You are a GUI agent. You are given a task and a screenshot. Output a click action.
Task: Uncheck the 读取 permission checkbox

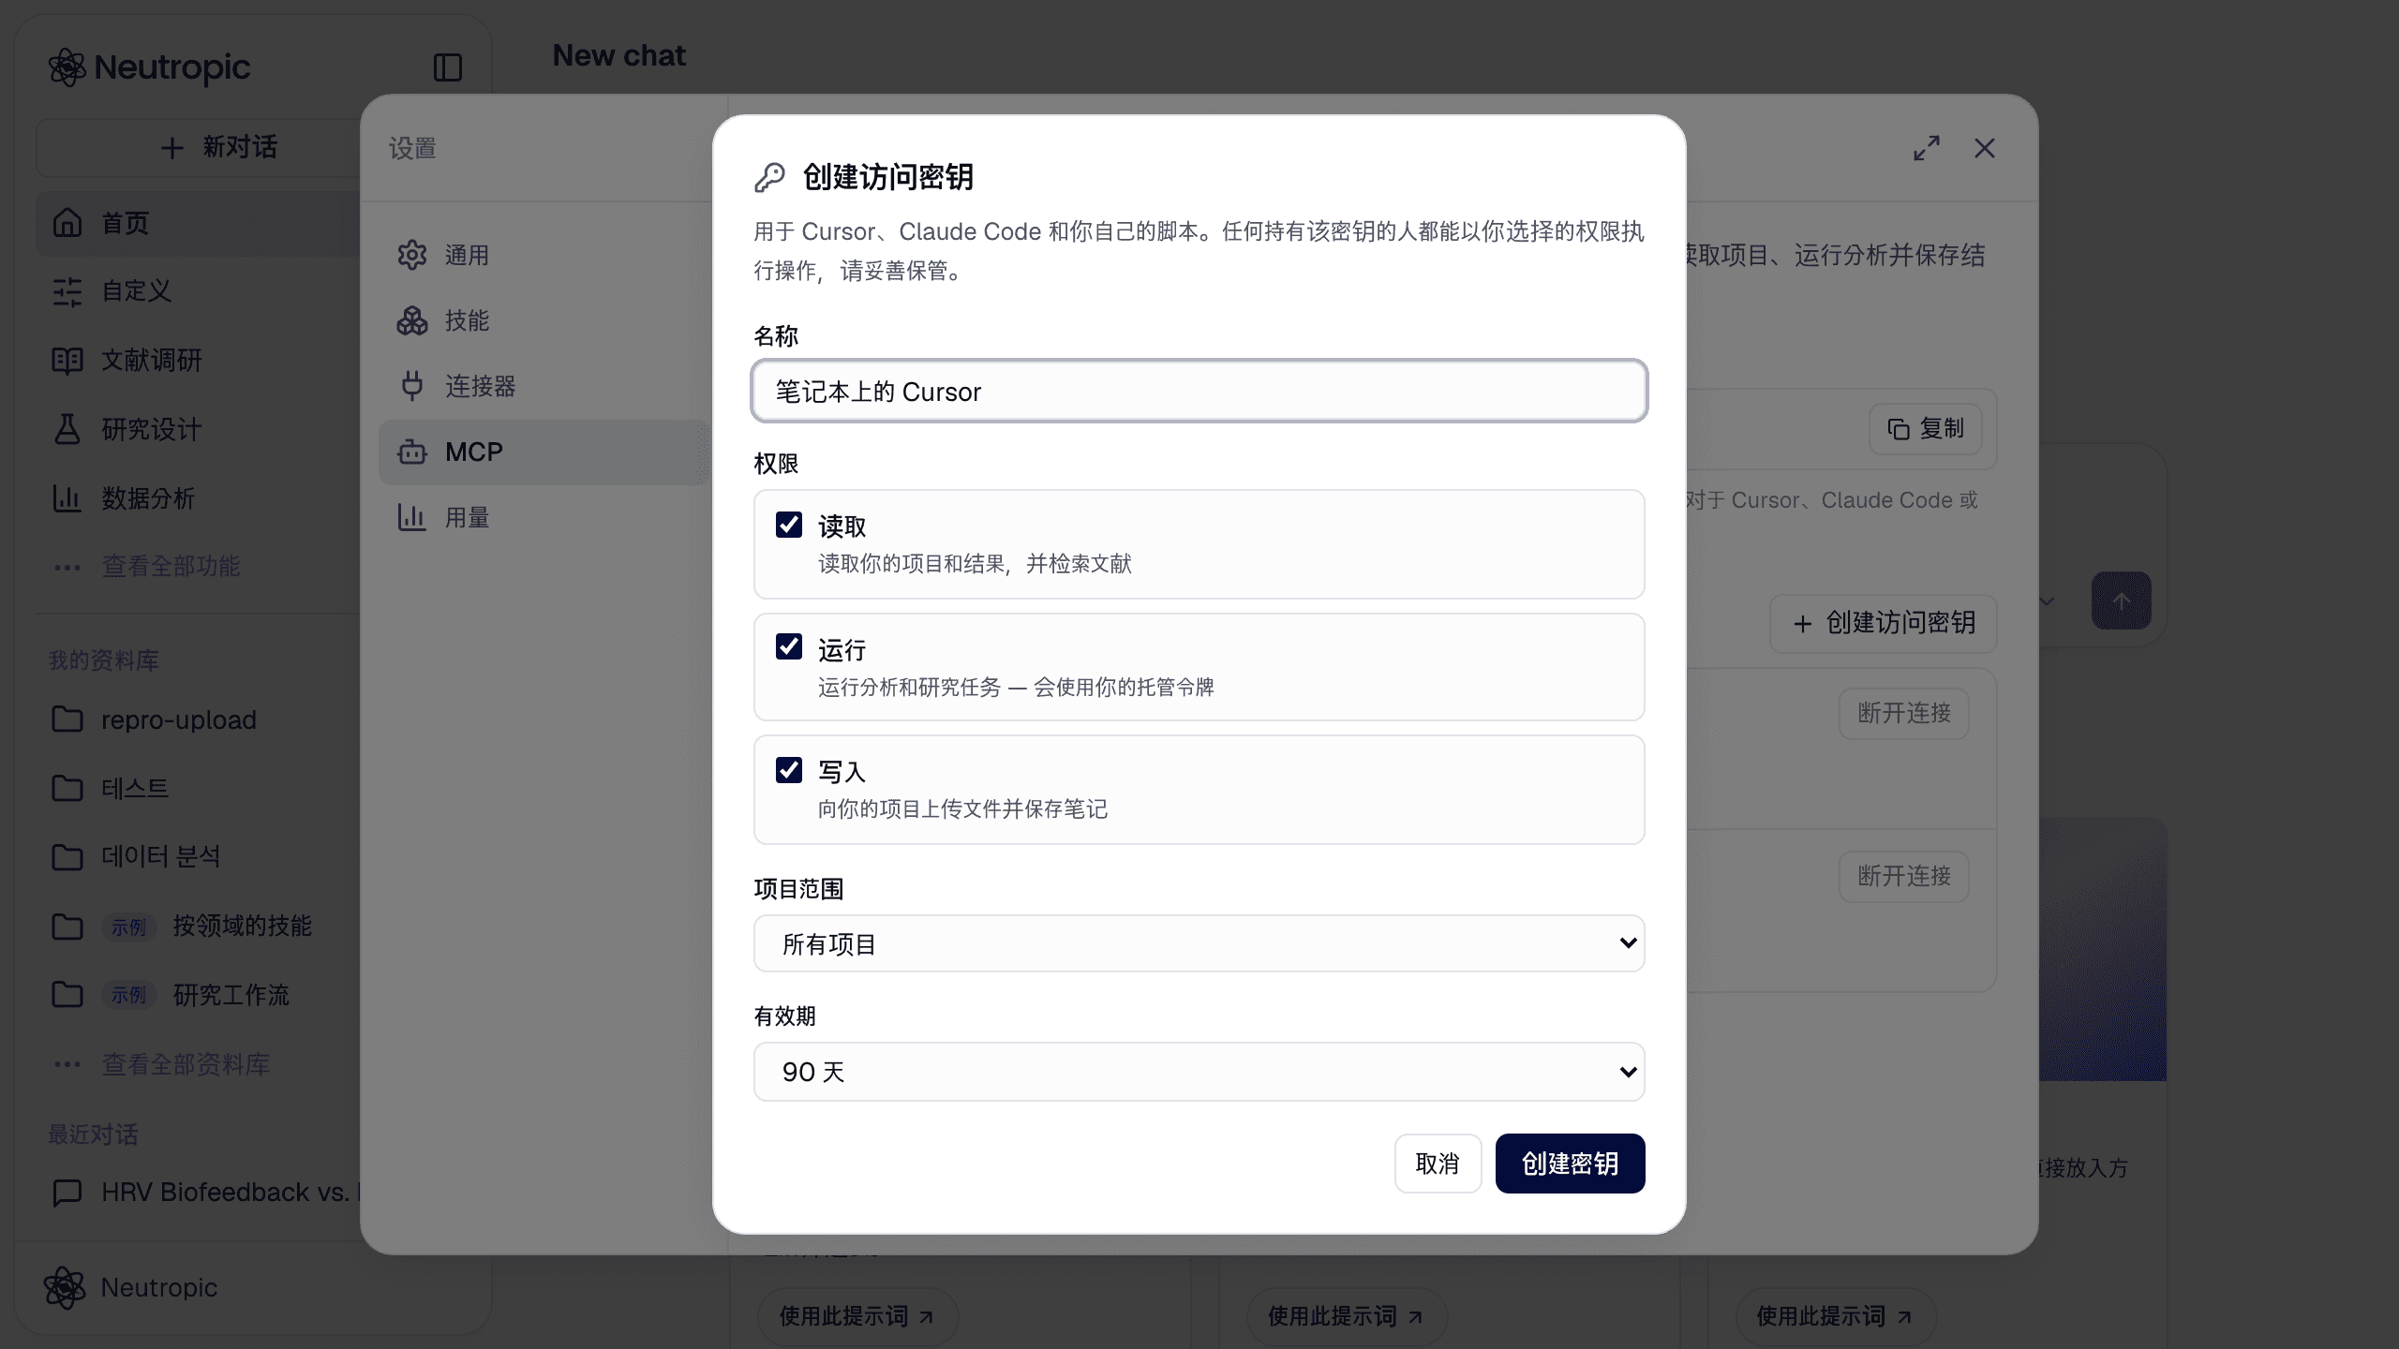click(789, 525)
